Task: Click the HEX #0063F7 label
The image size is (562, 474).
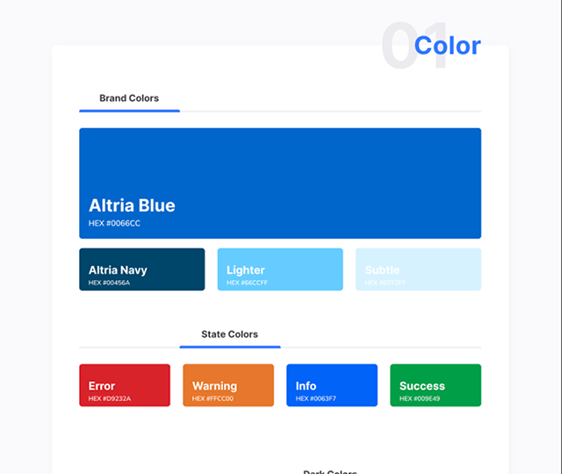Action: [316, 399]
